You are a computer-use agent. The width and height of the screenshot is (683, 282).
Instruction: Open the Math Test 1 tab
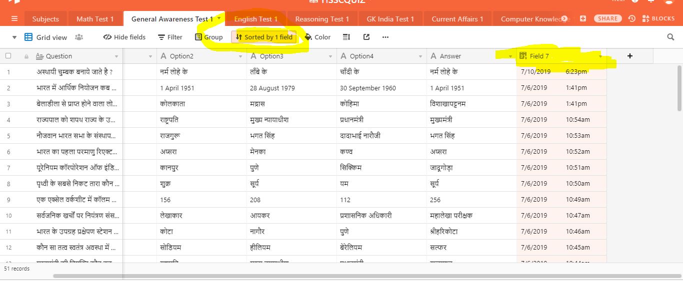pyautogui.click(x=95, y=19)
